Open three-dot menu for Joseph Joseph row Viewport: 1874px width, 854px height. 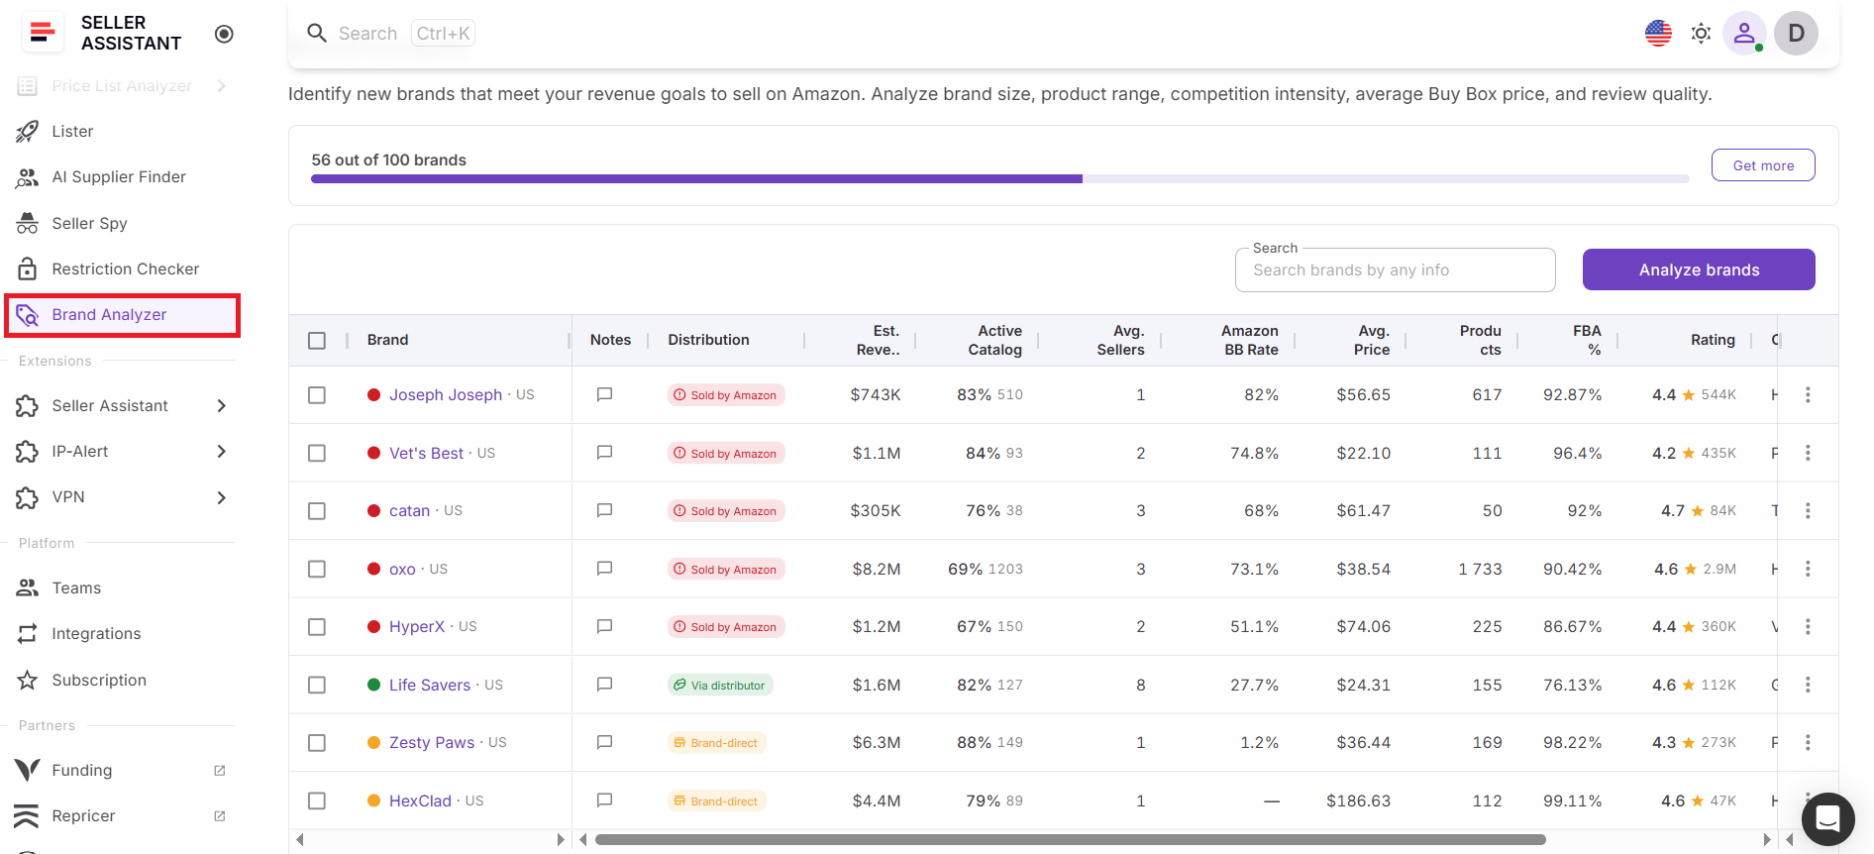1808,394
